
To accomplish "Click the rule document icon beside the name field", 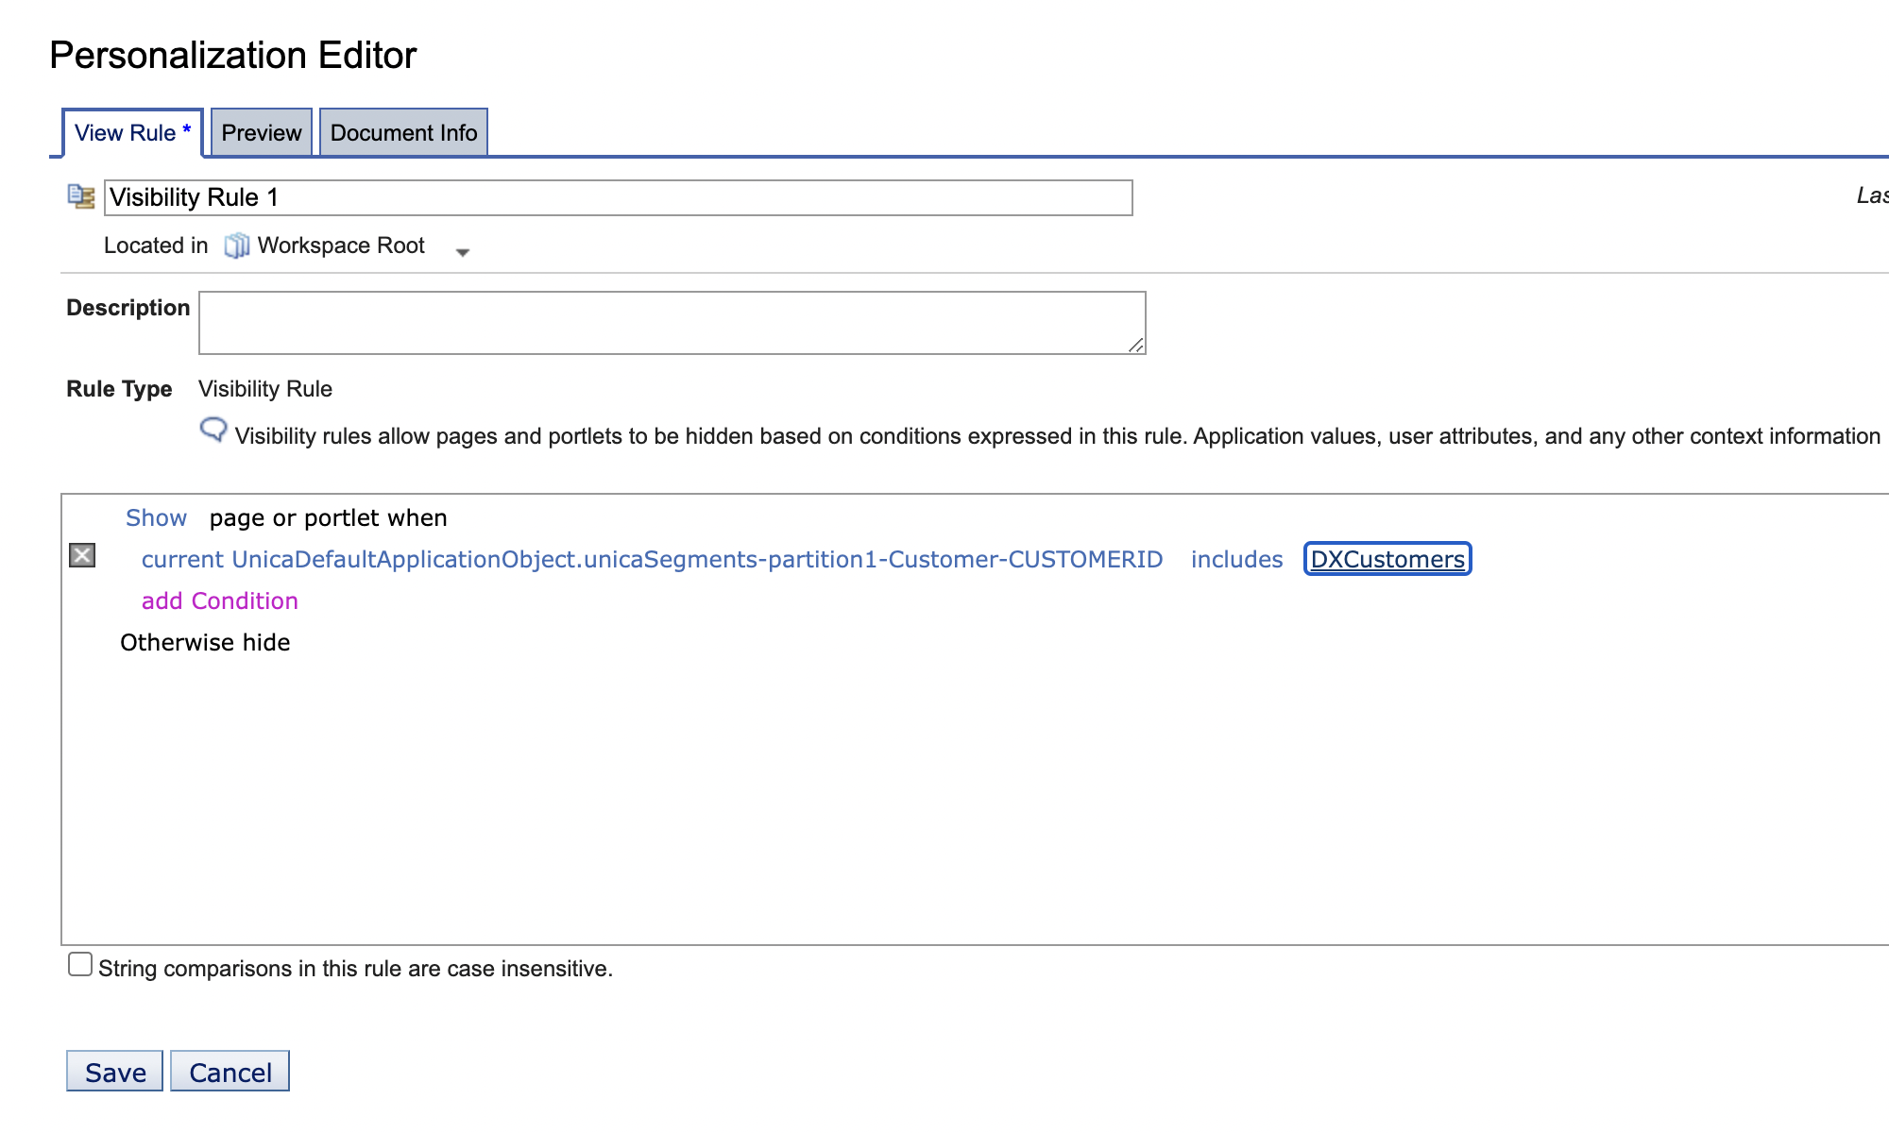I will (x=80, y=194).
